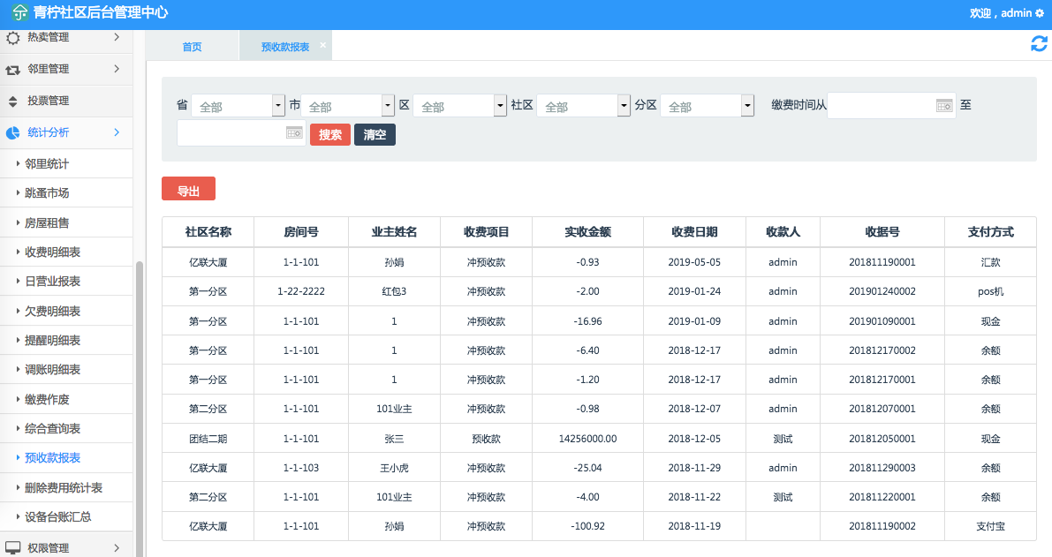
Task: Click the 业主姓名 column header
Action: point(394,232)
